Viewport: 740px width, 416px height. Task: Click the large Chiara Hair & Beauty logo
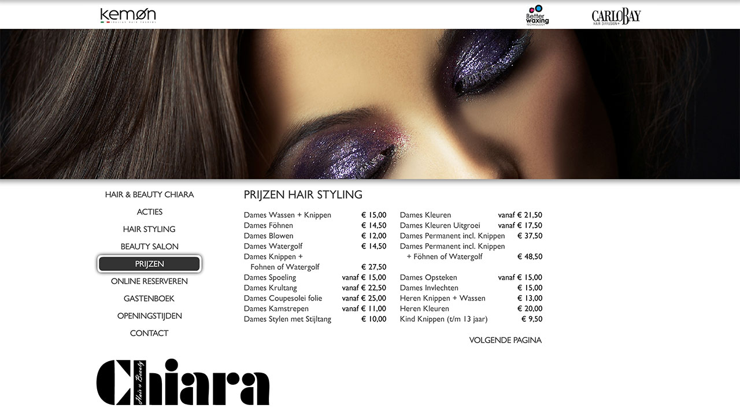[183, 382]
